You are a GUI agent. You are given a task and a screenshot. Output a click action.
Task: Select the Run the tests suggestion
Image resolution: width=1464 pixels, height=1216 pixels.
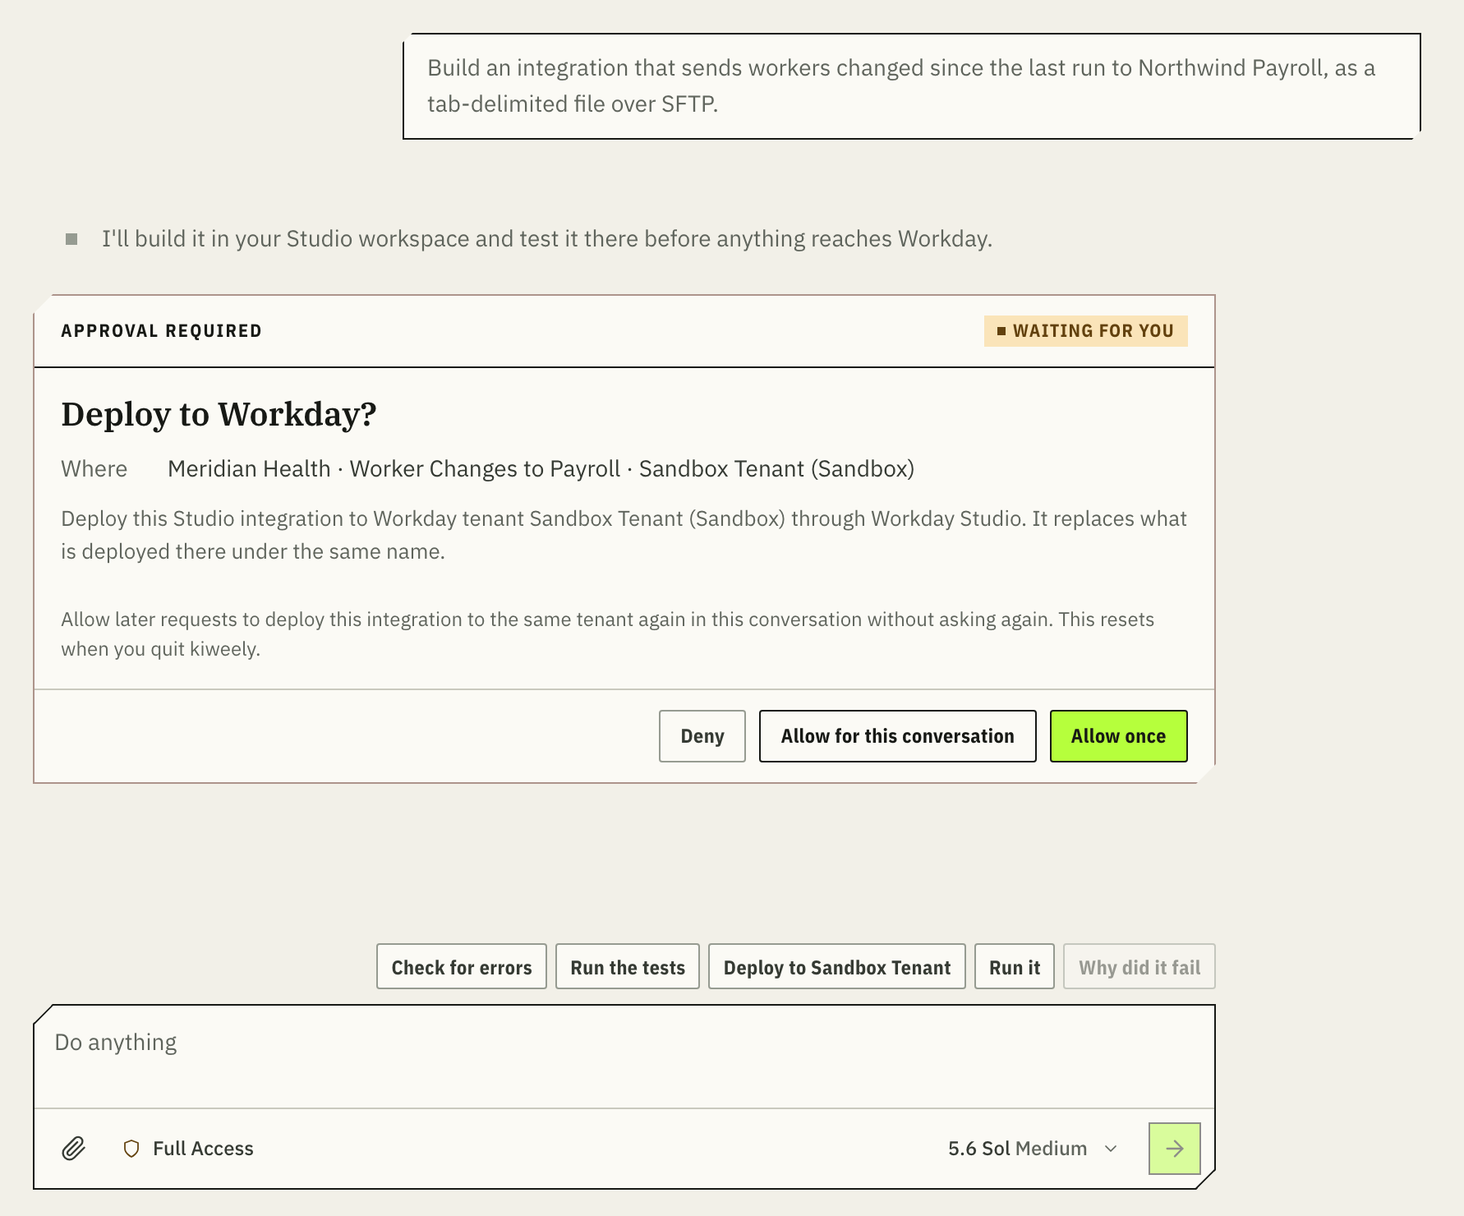pos(628,967)
